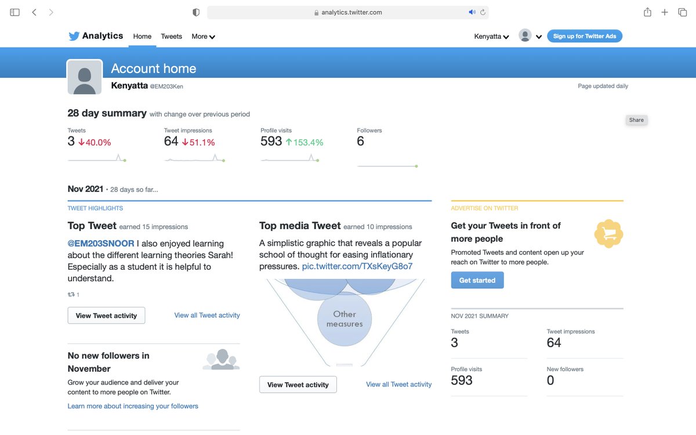This screenshot has width=696, height=435.
Task: Click the TWEET HIGHLIGHTS label
Action: click(x=95, y=208)
